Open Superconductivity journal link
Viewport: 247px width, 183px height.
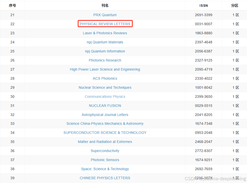(105, 151)
